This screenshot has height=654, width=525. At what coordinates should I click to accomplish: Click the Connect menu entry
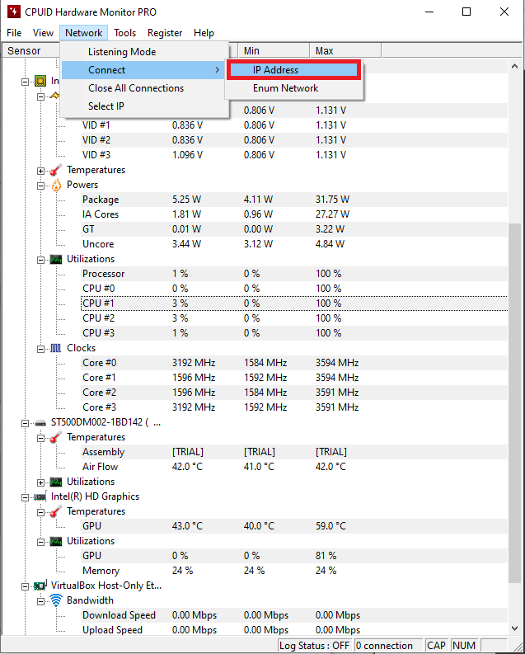(144, 70)
